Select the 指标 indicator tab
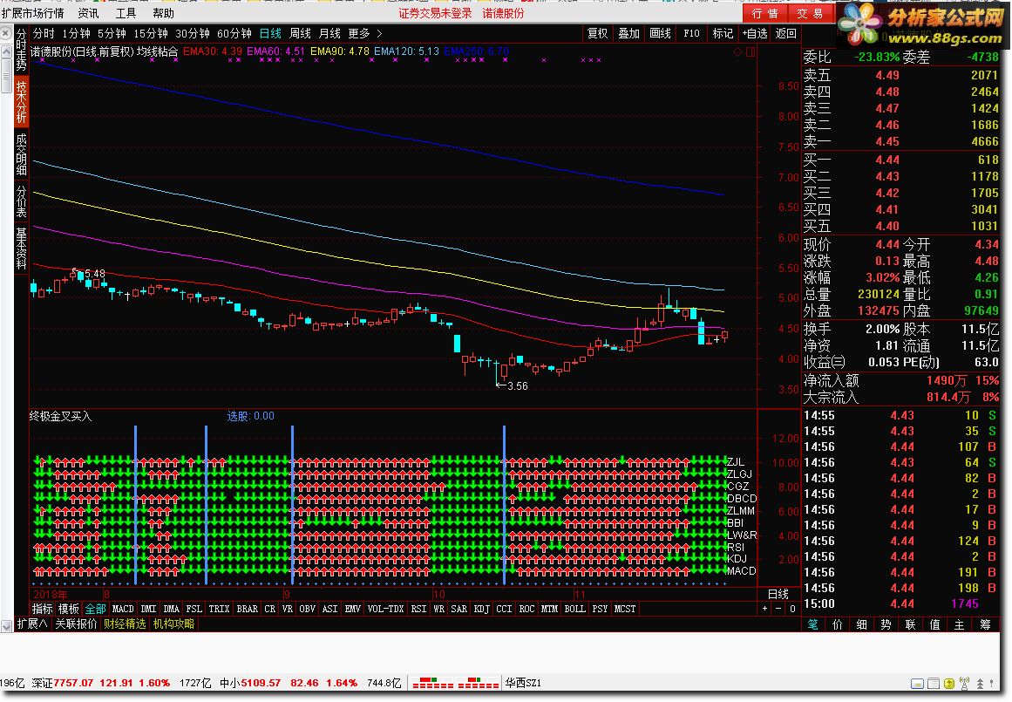The width and height of the screenshot is (1012, 702). pyautogui.click(x=42, y=609)
